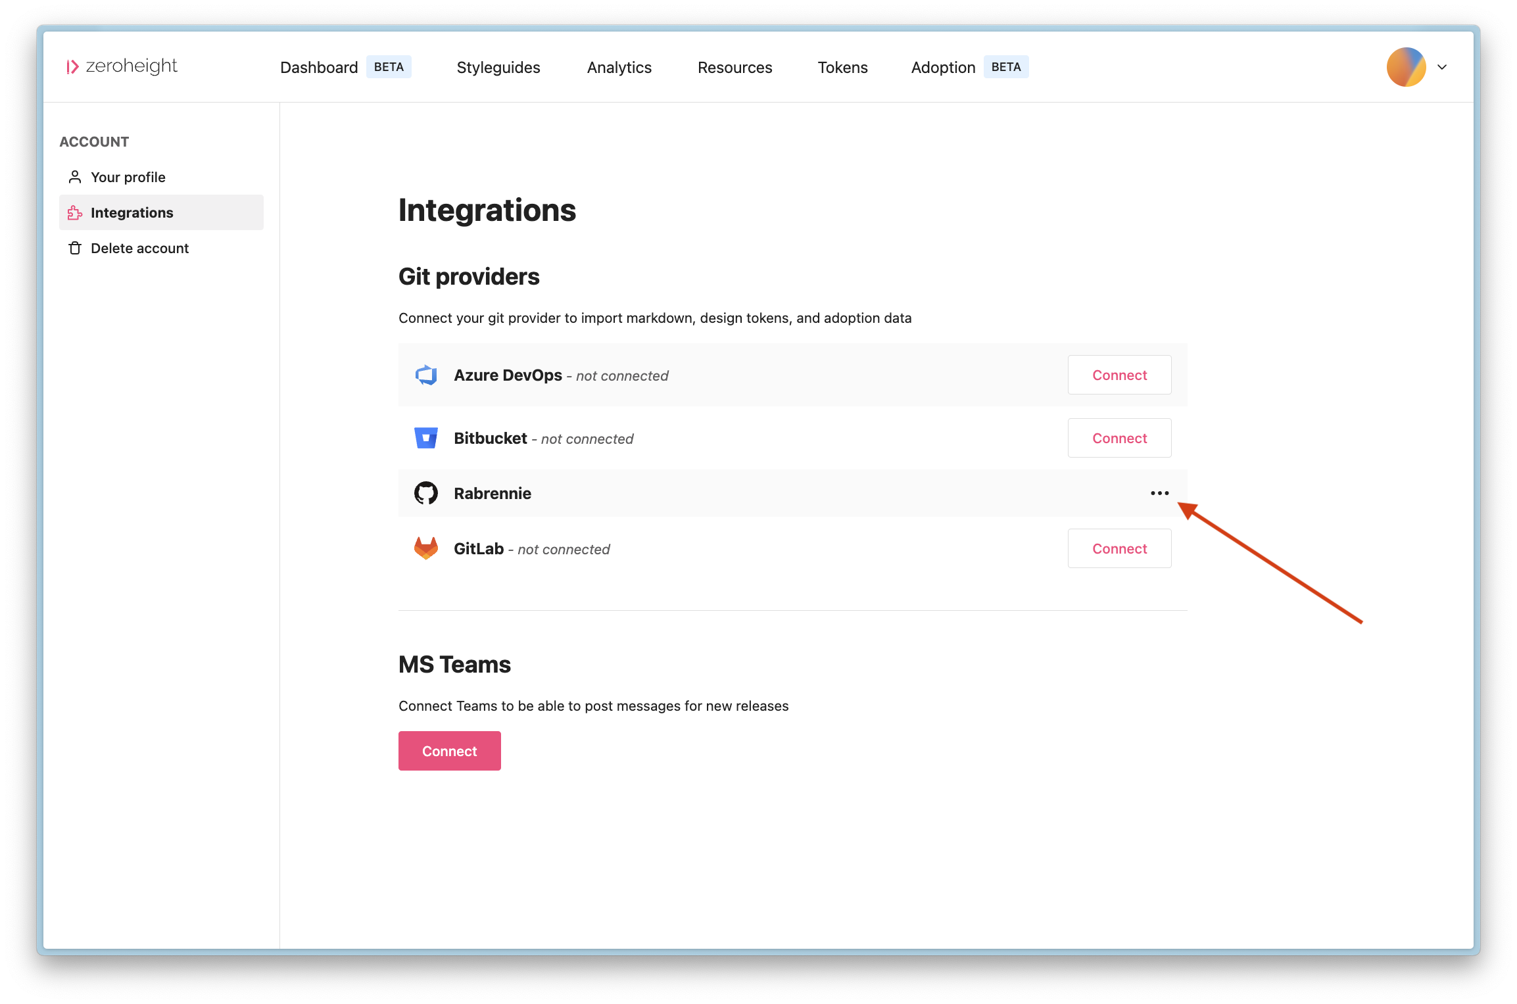Connect MS Teams
Screen dimensions: 1517x1004
[450, 751]
